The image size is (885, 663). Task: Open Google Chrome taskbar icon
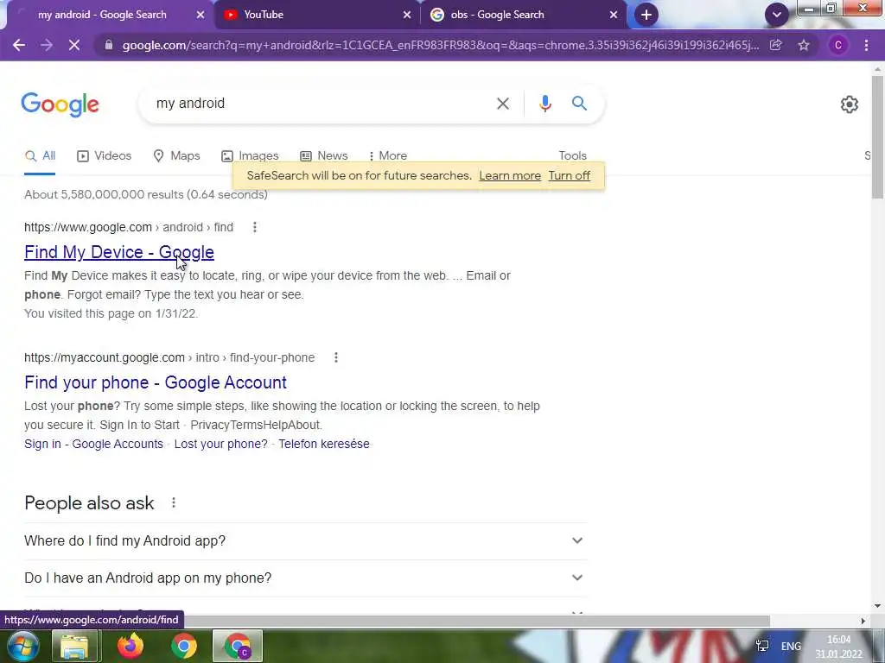click(x=184, y=646)
